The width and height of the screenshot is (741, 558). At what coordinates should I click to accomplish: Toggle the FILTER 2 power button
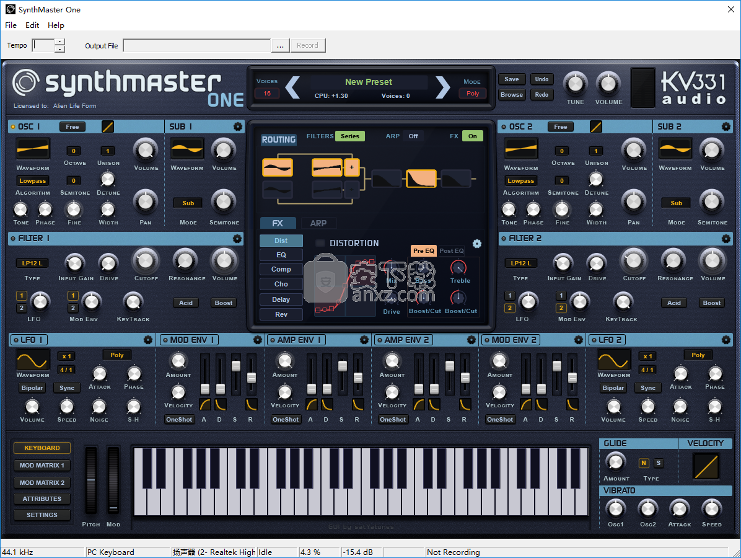(504, 239)
